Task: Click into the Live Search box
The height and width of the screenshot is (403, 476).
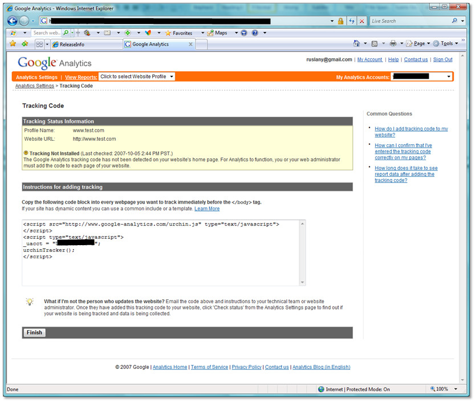Action: 410,21
